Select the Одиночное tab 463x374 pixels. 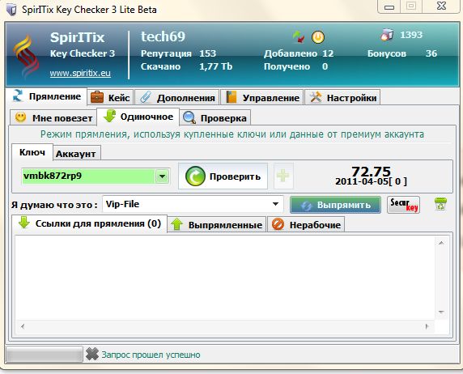(x=138, y=117)
